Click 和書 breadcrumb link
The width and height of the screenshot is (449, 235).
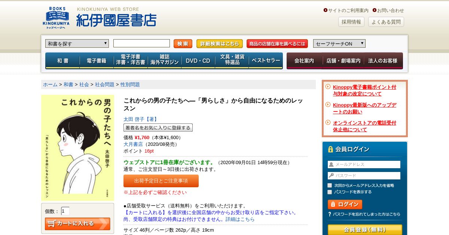[68, 84]
